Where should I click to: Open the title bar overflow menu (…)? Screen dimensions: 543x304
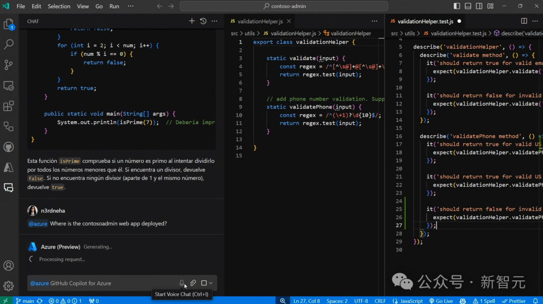(x=131, y=7)
